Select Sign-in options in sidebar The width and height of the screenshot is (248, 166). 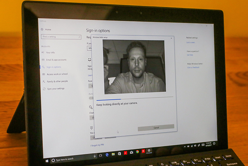click(52, 67)
